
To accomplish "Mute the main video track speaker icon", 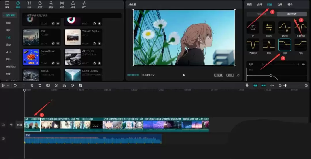I will pyautogui.click(x=11, y=124).
